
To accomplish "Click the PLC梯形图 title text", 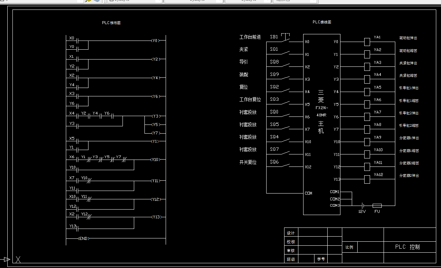I will coord(111,23).
